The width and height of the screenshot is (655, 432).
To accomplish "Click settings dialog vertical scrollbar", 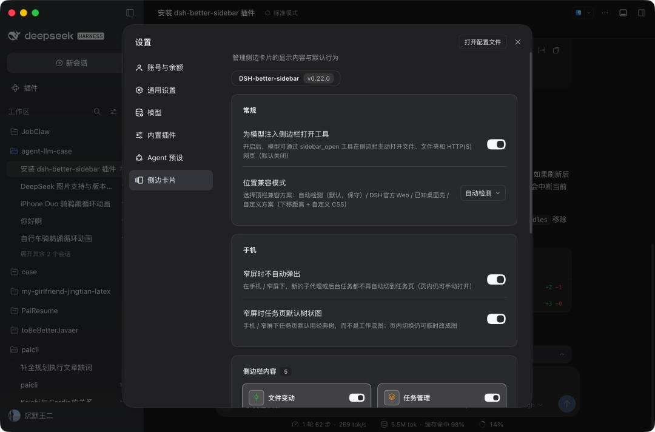I will pos(531,142).
